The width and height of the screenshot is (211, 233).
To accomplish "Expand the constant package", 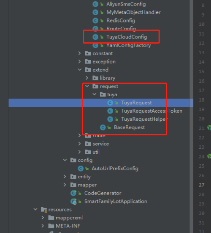I will coord(79,53).
